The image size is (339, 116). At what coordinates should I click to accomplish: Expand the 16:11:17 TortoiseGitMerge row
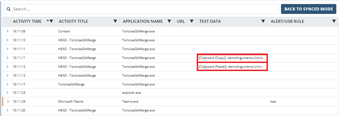pyautogui.click(x=8, y=84)
